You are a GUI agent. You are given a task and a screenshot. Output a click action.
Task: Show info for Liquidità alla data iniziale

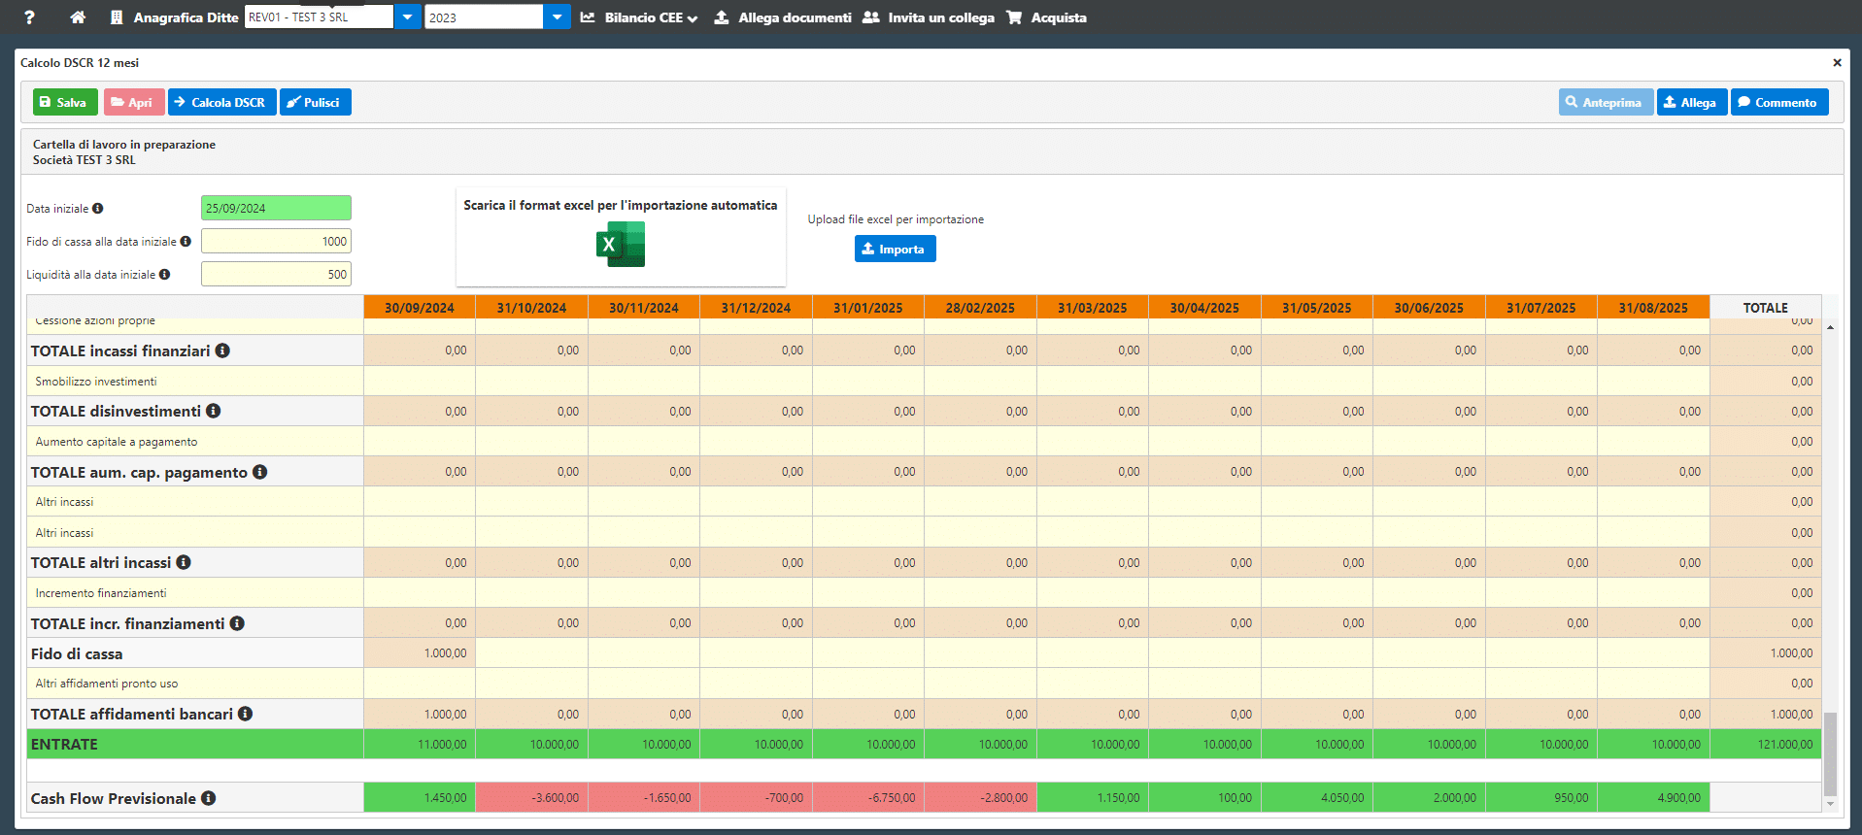coord(165,275)
